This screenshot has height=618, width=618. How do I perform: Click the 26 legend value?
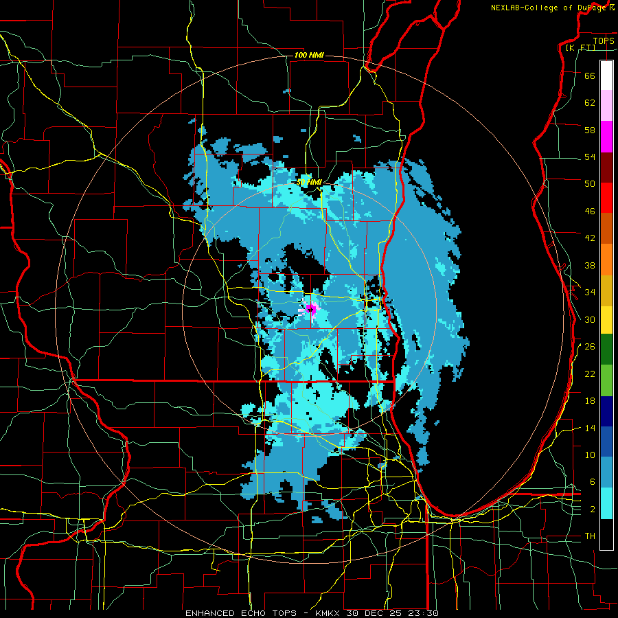pyautogui.click(x=590, y=347)
